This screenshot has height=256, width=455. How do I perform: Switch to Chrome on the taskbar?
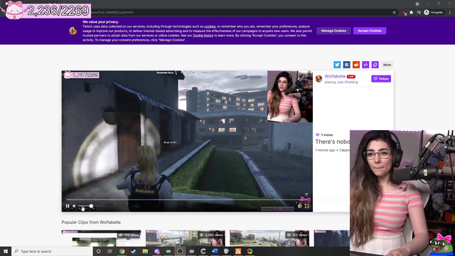(x=122, y=251)
